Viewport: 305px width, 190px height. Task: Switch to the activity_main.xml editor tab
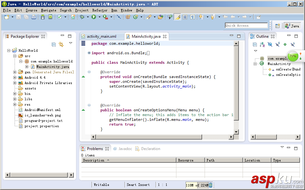pos(101,36)
